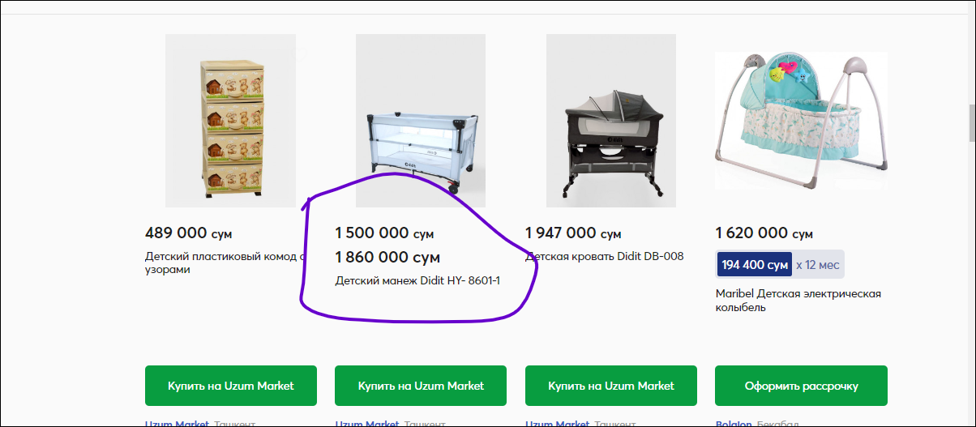Click the 1 947 000 сум price
Image resolution: width=976 pixels, height=427 pixels.
[x=573, y=233]
